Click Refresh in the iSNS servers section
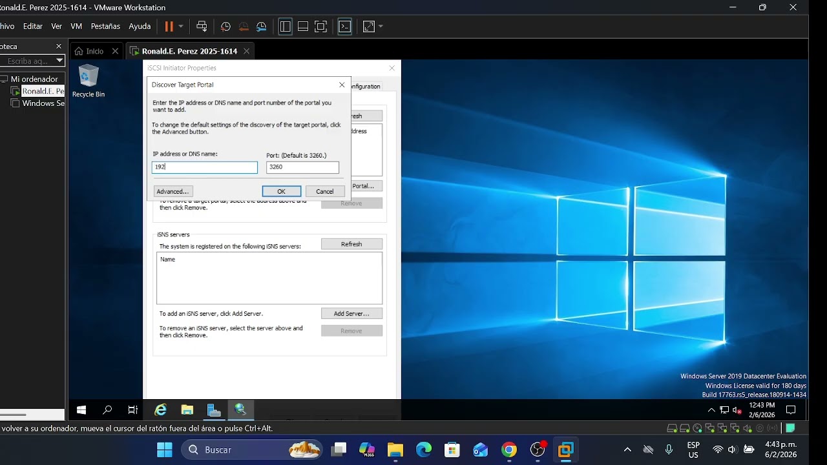Screen dimensions: 827x465 [351, 244]
